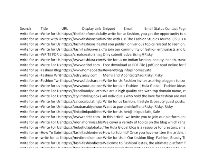This screenshot has height=148, width=219.
Task: Select the 'fashion-era.c' display link cell
Action: click(92, 49)
